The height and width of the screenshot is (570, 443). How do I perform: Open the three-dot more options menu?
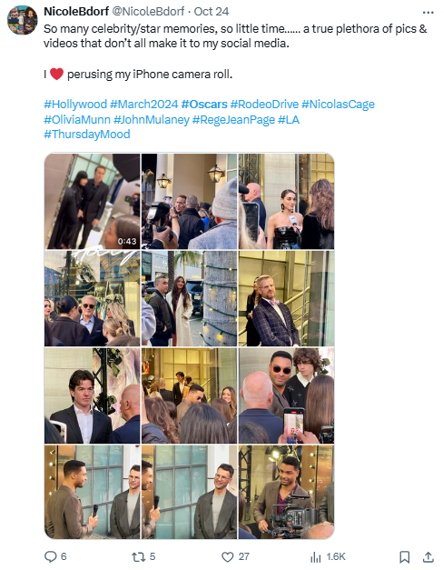428,12
